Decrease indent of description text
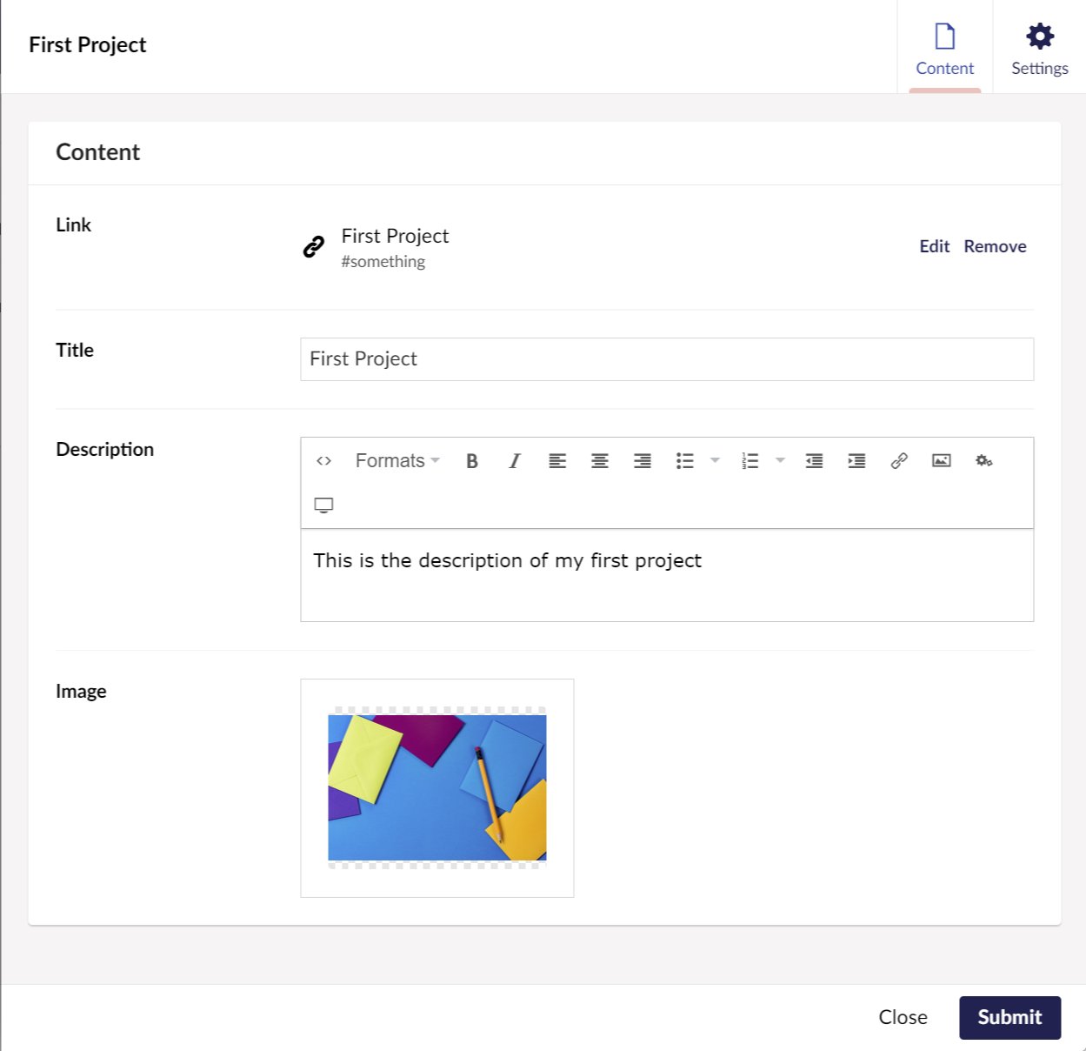This screenshot has height=1051, width=1086. [814, 461]
